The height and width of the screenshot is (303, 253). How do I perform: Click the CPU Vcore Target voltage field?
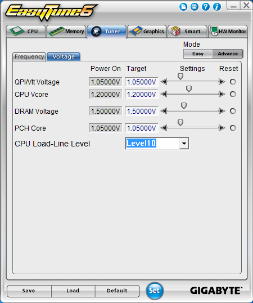(142, 94)
